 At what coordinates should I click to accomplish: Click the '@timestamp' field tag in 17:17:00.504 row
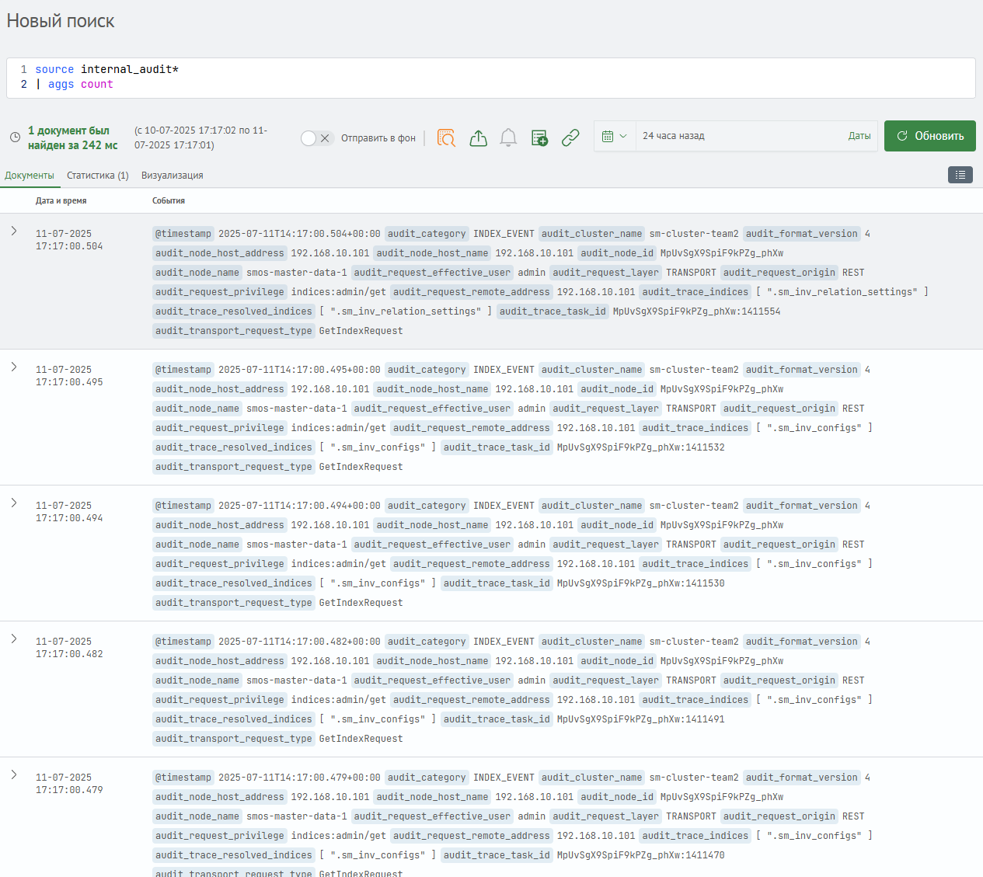(x=183, y=234)
